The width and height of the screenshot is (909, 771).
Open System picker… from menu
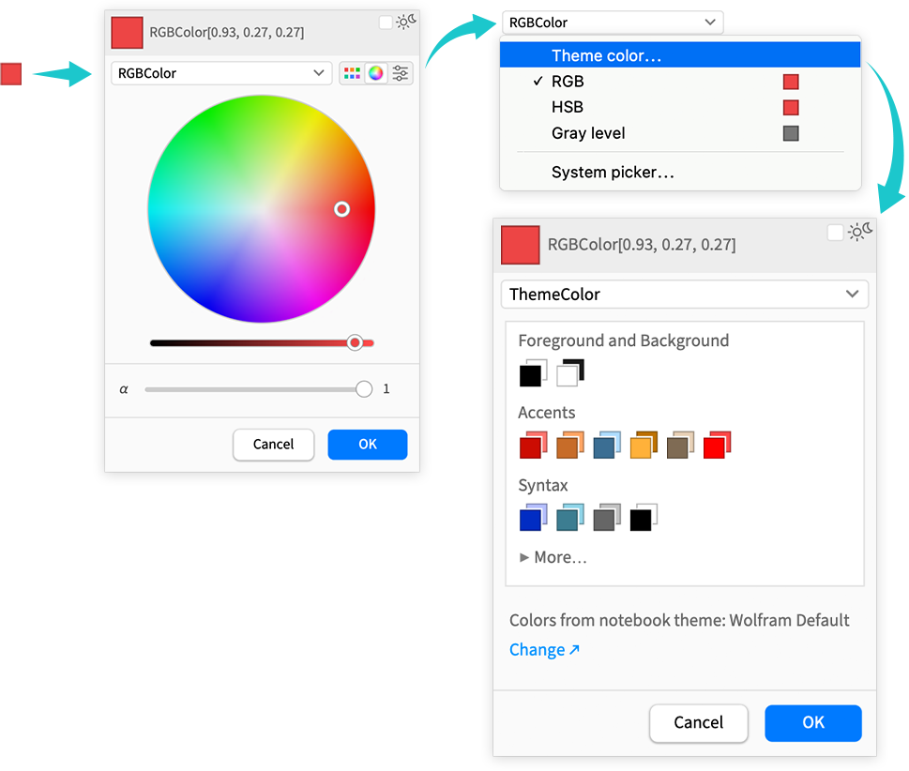680,173
